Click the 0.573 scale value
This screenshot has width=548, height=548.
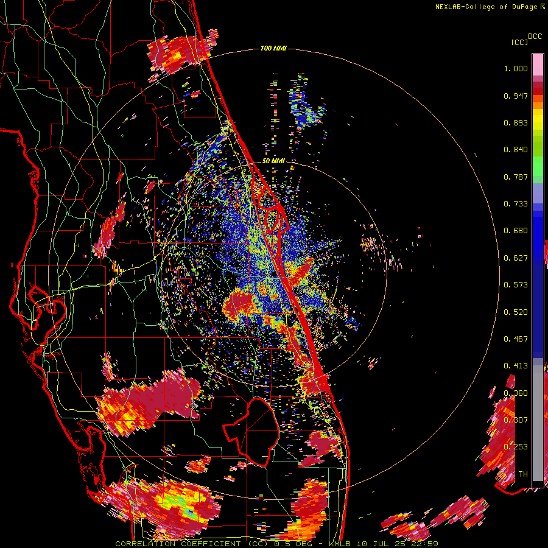point(516,285)
